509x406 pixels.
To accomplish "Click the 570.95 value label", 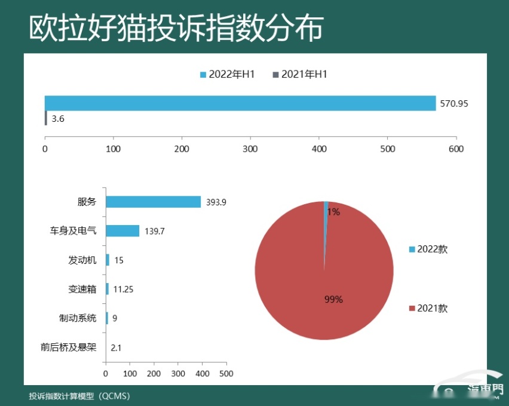I will (x=454, y=104).
